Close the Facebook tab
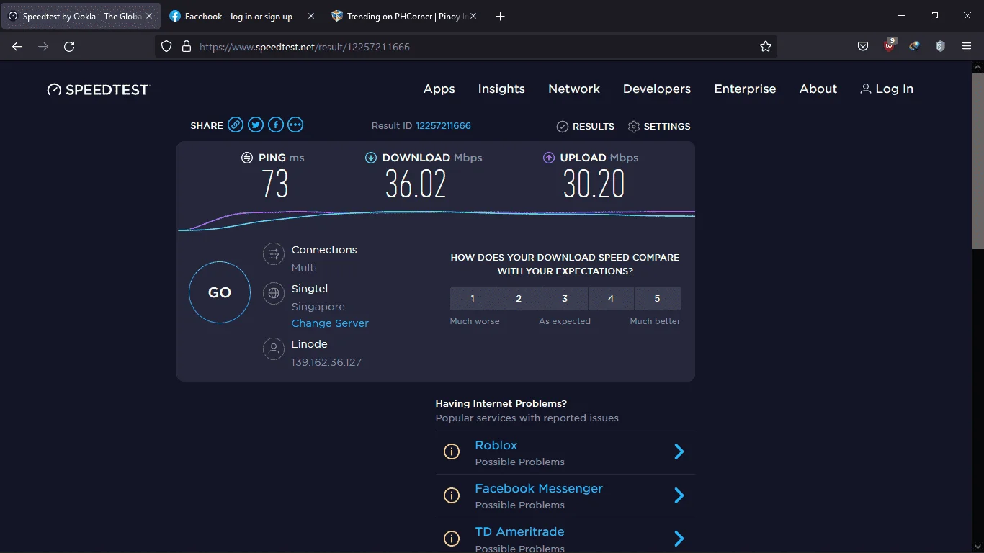The height and width of the screenshot is (553, 984). tap(311, 16)
